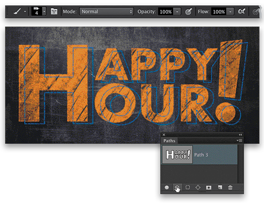Open the brush size 4 preset picker
This screenshot has height=205, width=264.
point(37,11)
